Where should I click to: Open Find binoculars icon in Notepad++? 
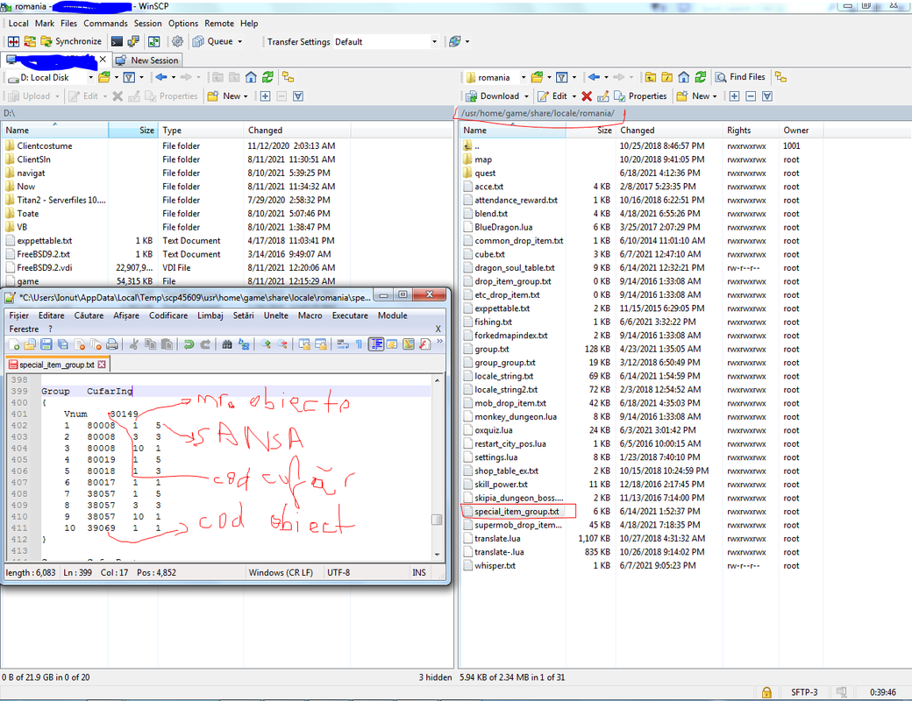point(227,344)
